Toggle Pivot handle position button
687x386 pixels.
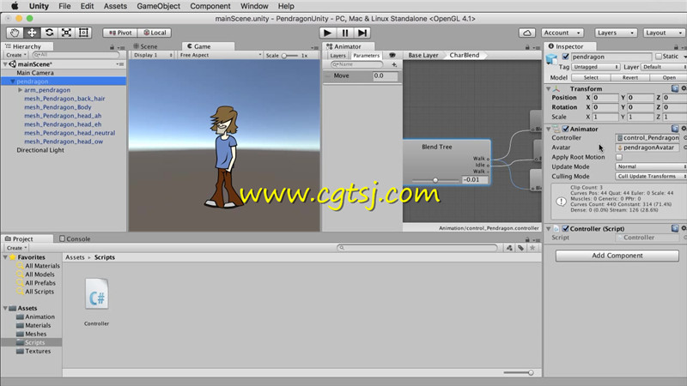[120, 33]
